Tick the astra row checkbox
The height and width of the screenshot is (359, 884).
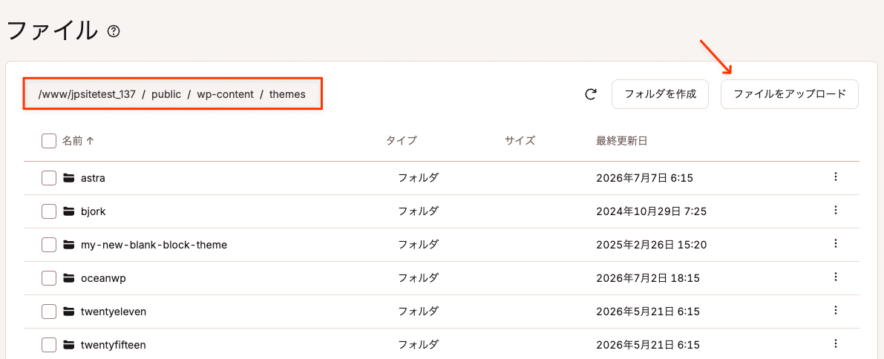(49, 178)
